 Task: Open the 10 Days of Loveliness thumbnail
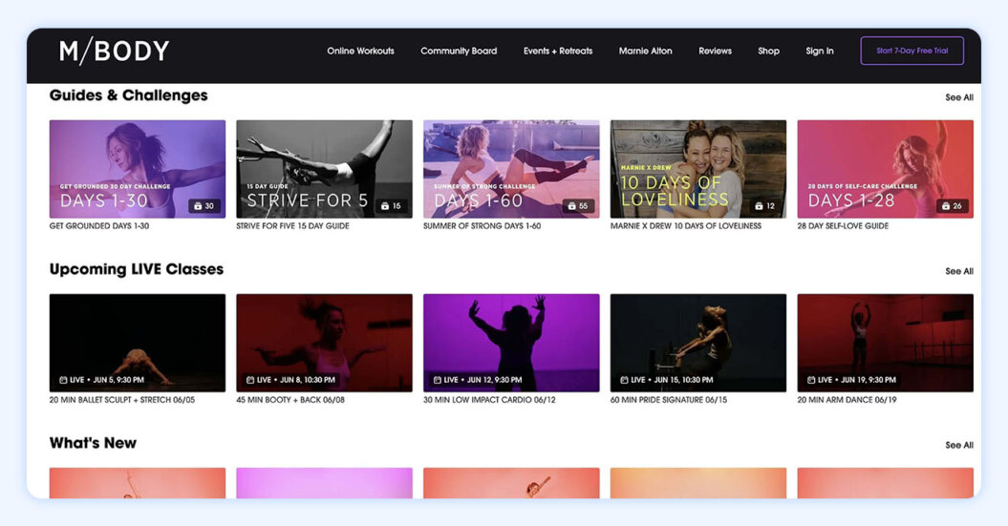click(x=697, y=168)
